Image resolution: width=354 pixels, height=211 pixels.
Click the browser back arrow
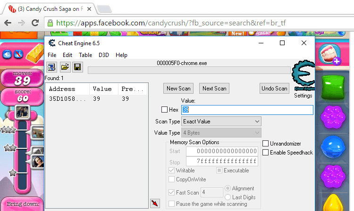8,23
